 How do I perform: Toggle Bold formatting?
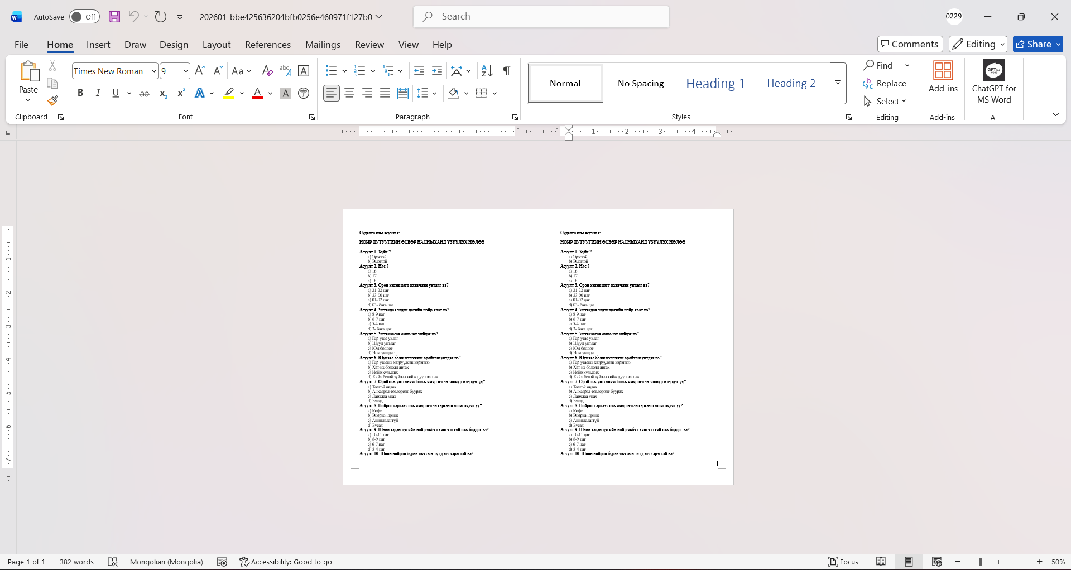point(80,93)
